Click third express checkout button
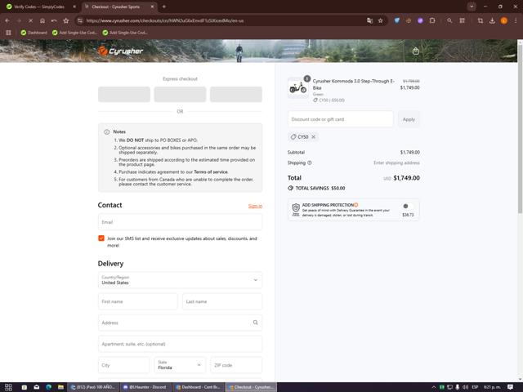 [x=236, y=95]
